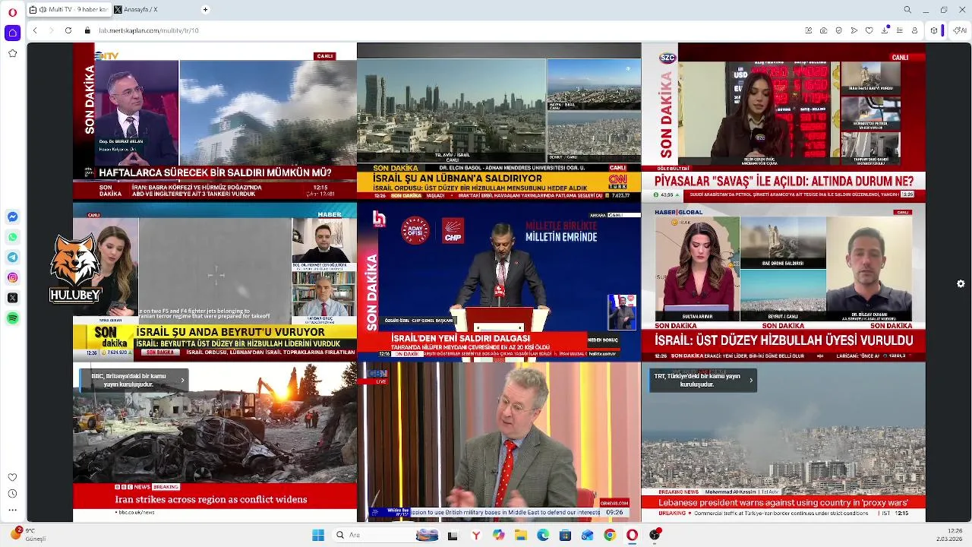Open WhatsApp in the Opera sidebar

point(12,237)
